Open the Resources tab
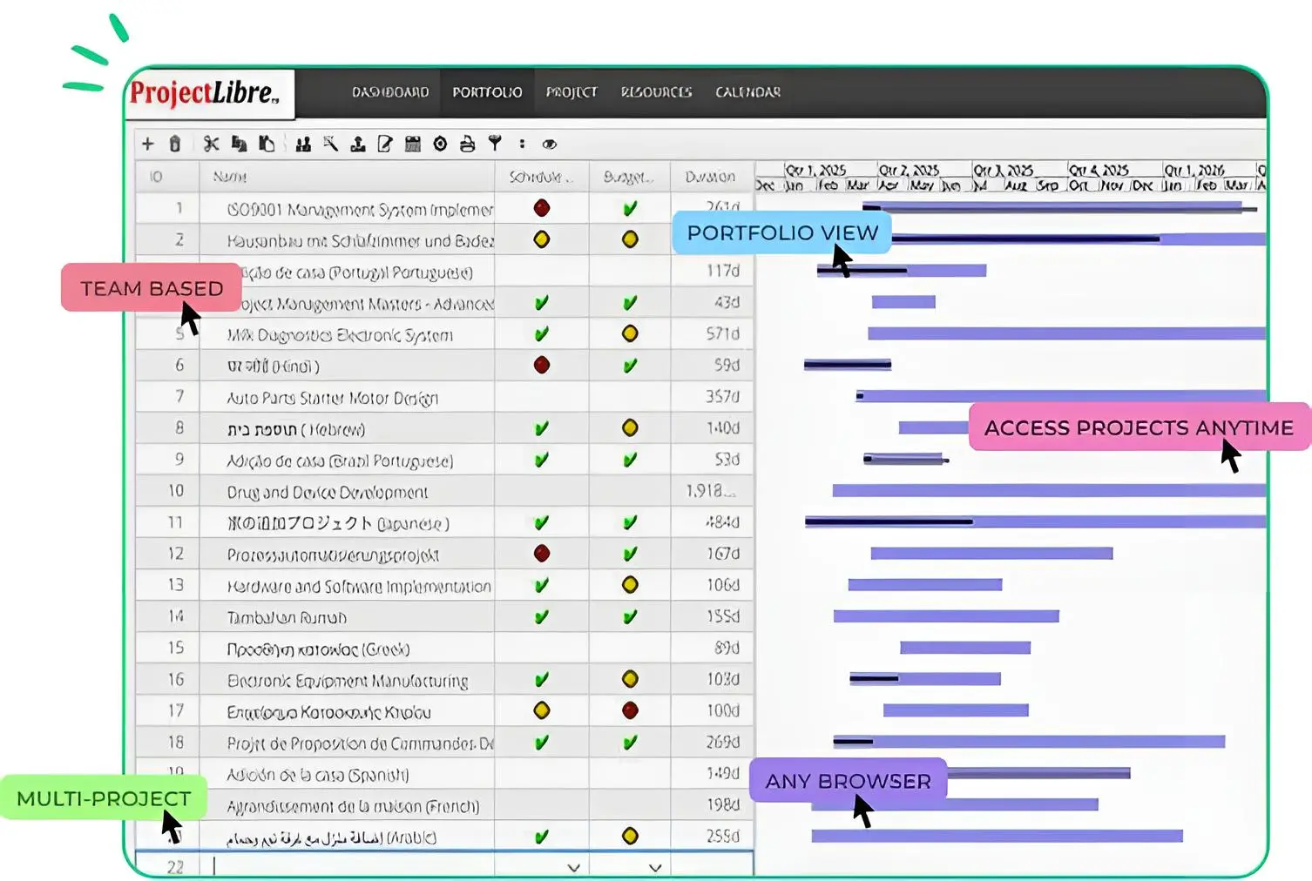 click(x=657, y=92)
